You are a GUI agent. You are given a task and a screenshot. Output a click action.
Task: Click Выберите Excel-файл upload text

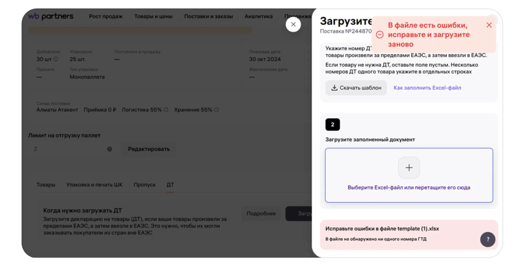click(x=409, y=187)
